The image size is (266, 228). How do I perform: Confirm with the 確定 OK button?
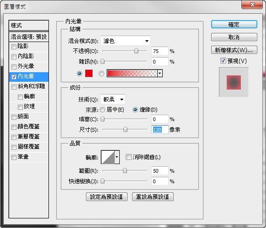click(234, 24)
